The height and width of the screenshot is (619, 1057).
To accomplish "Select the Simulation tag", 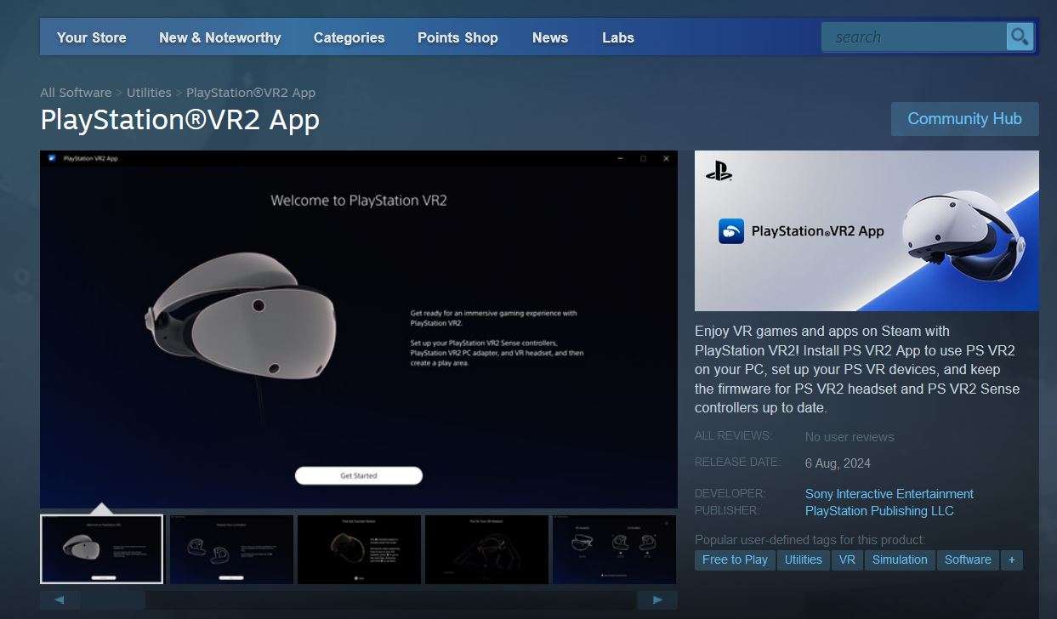I will [900, 559].
